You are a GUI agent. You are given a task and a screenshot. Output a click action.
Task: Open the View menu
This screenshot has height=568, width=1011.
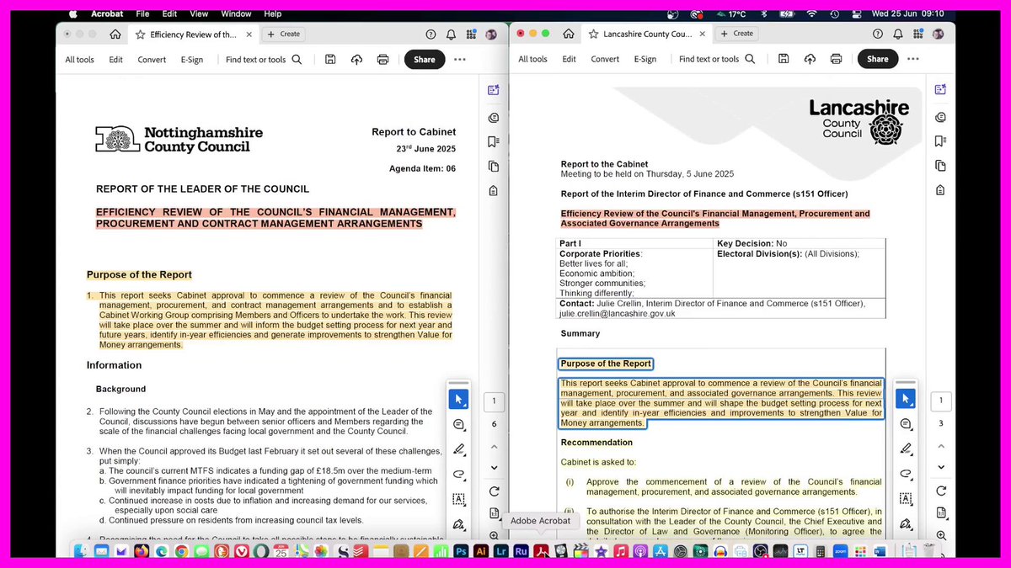[x=199, y=13]
